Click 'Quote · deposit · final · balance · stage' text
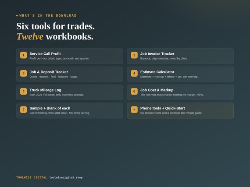Screen dimensions: 250x187 click(54, 77)
